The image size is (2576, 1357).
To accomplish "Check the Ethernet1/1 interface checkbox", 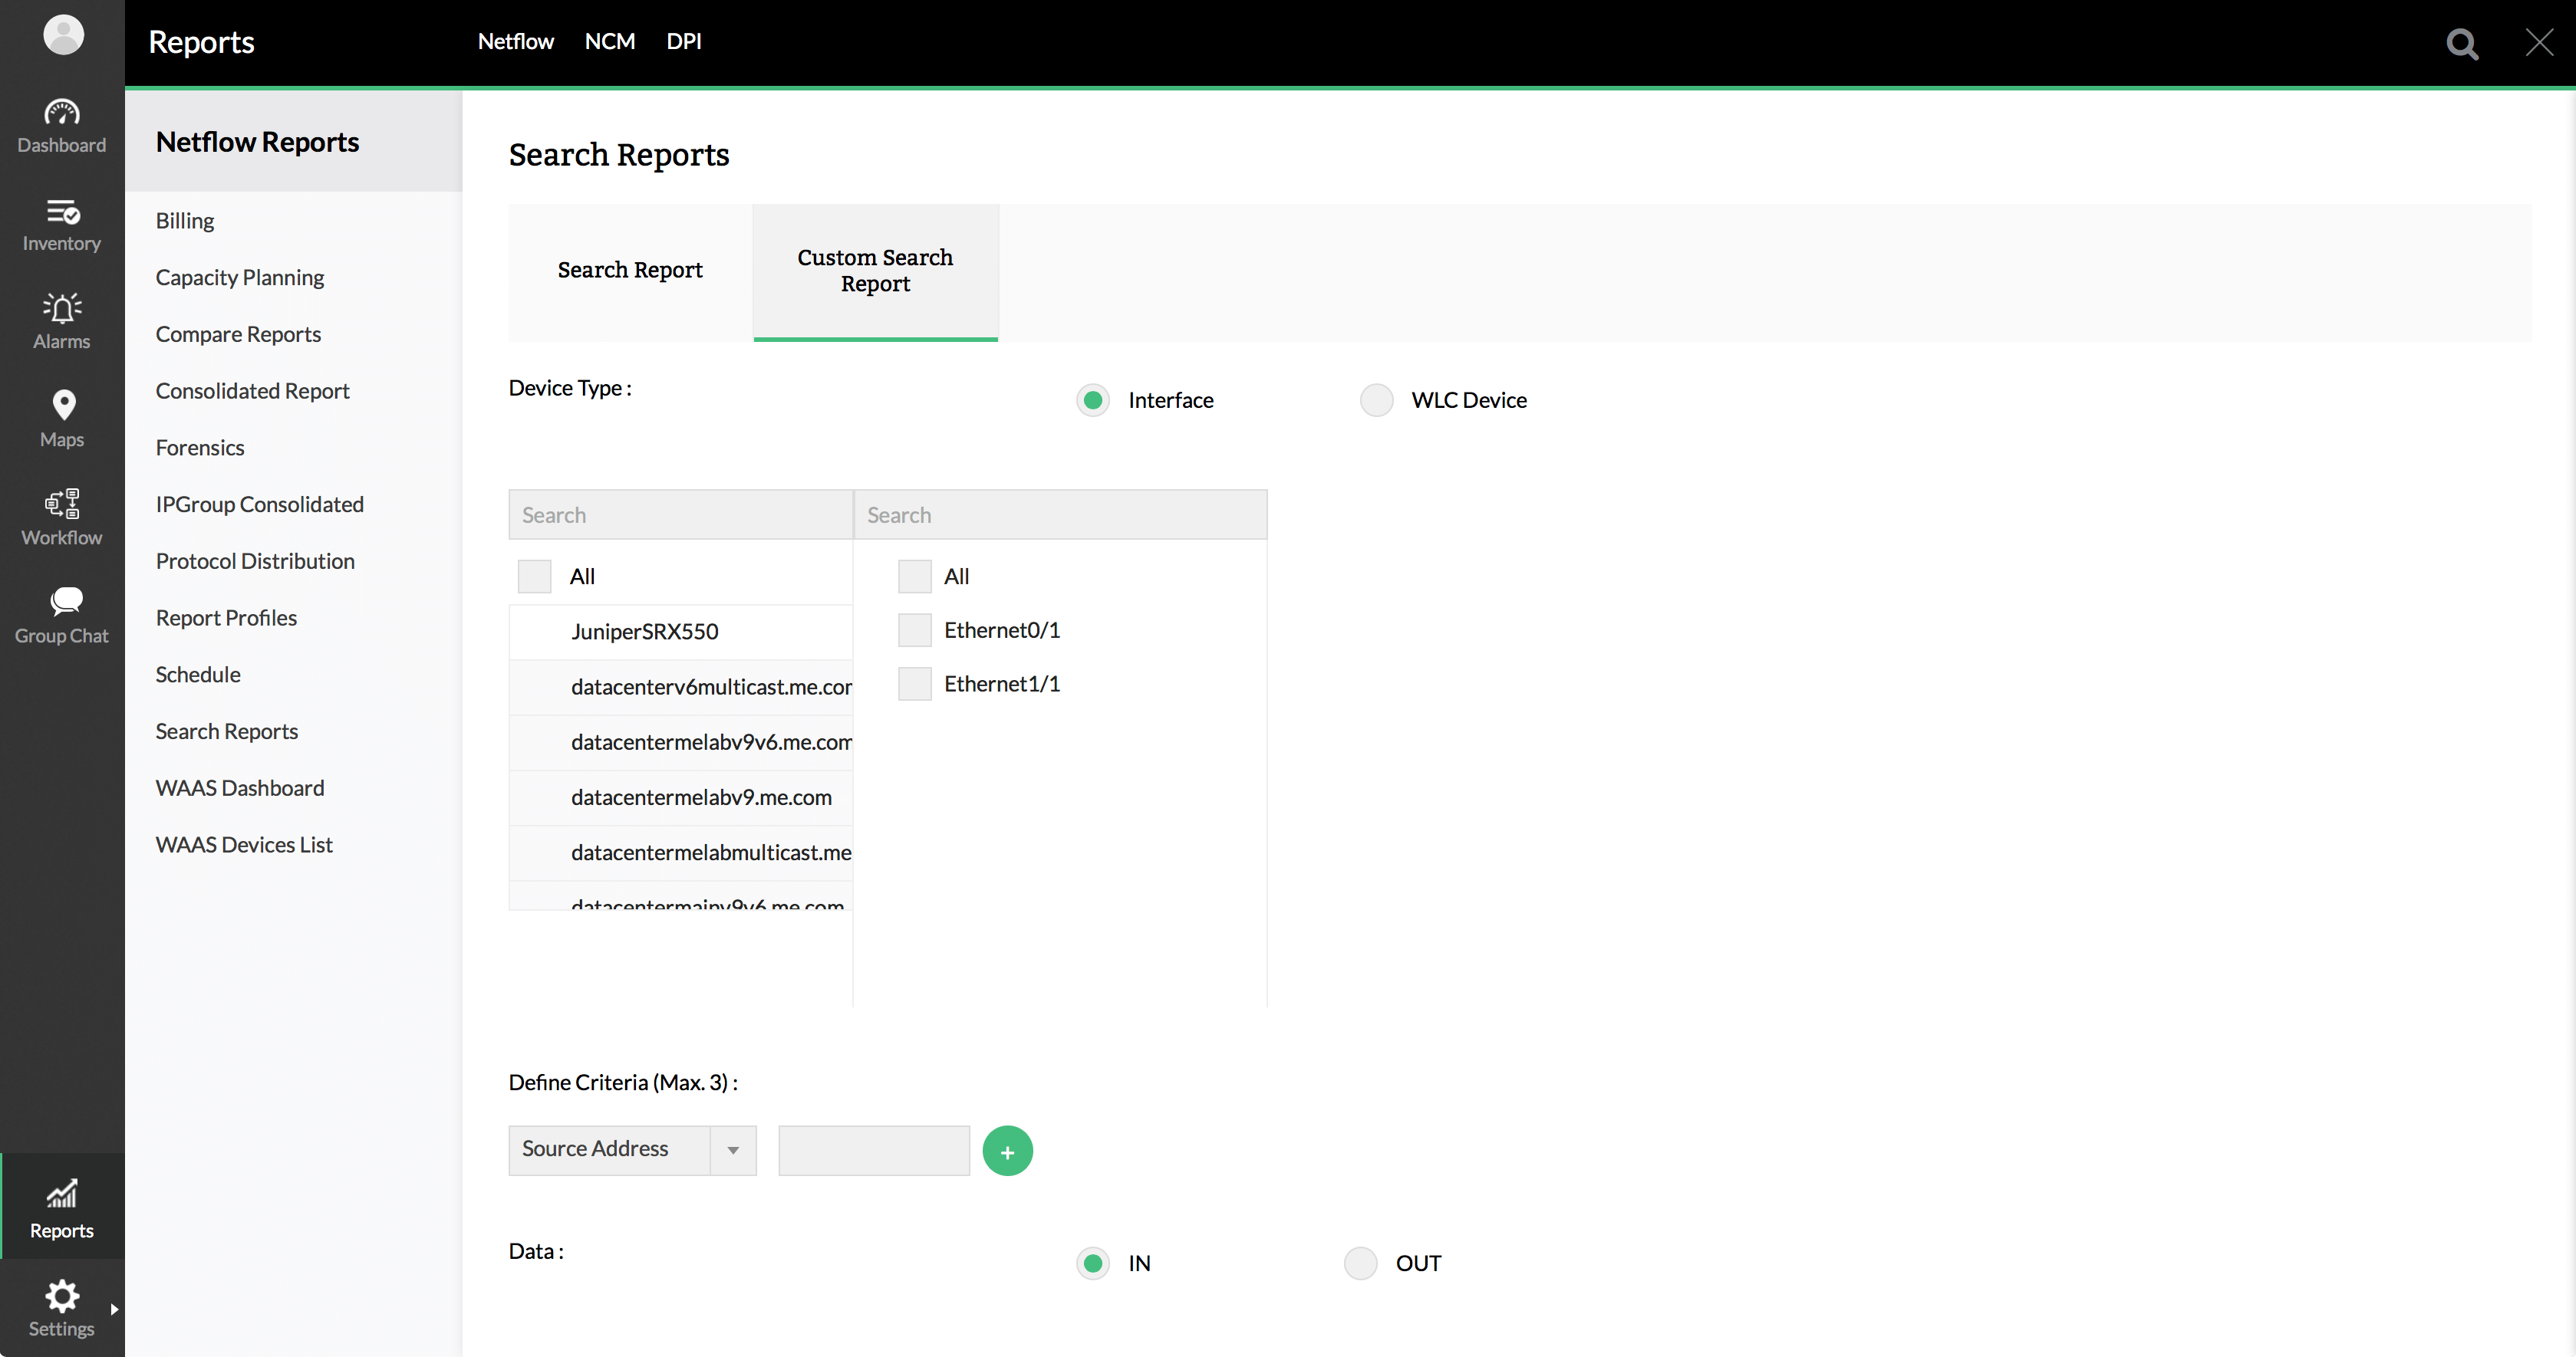I will [x=914, y=684].
